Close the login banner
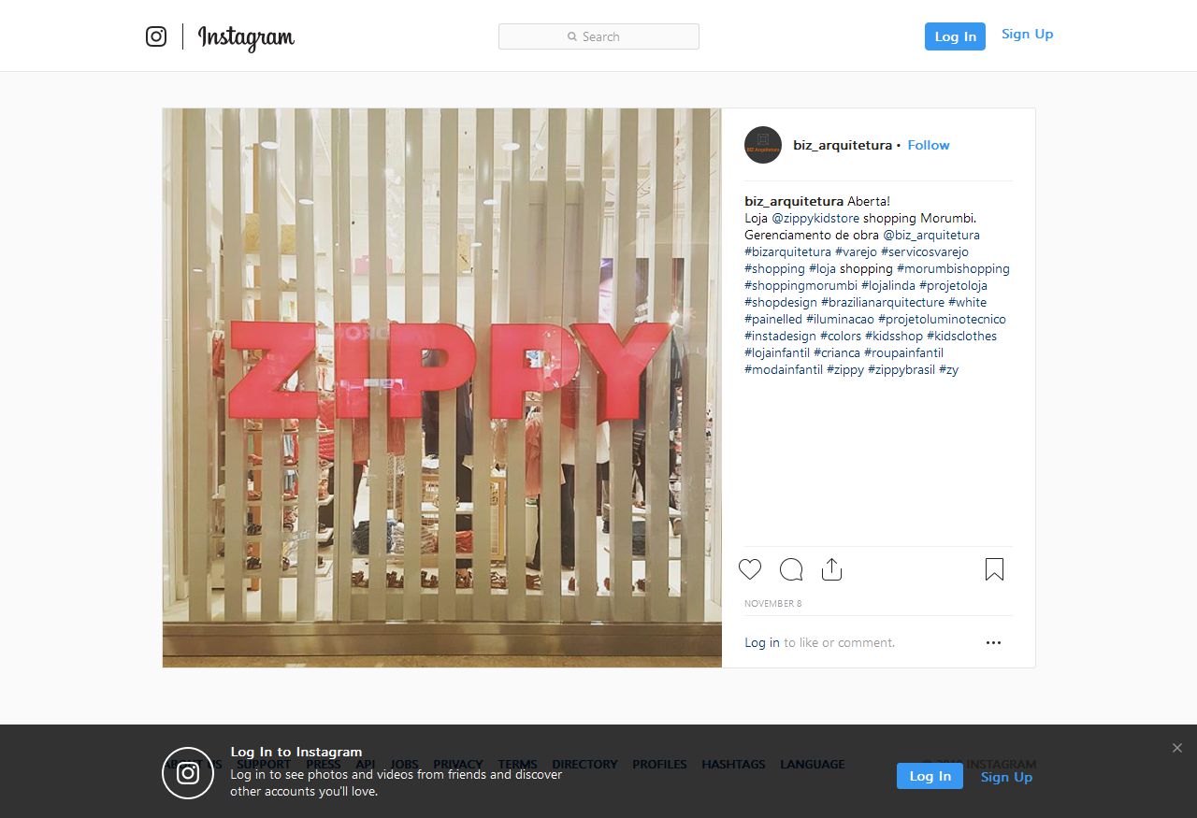The width and height of the screenshot is (1197, 818). [1177, 748]
